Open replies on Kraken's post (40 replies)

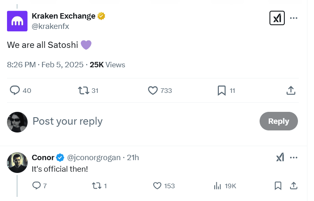click(15, 90)
